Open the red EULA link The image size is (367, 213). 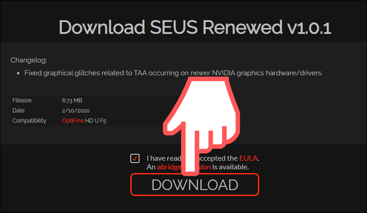coord(248,158)
